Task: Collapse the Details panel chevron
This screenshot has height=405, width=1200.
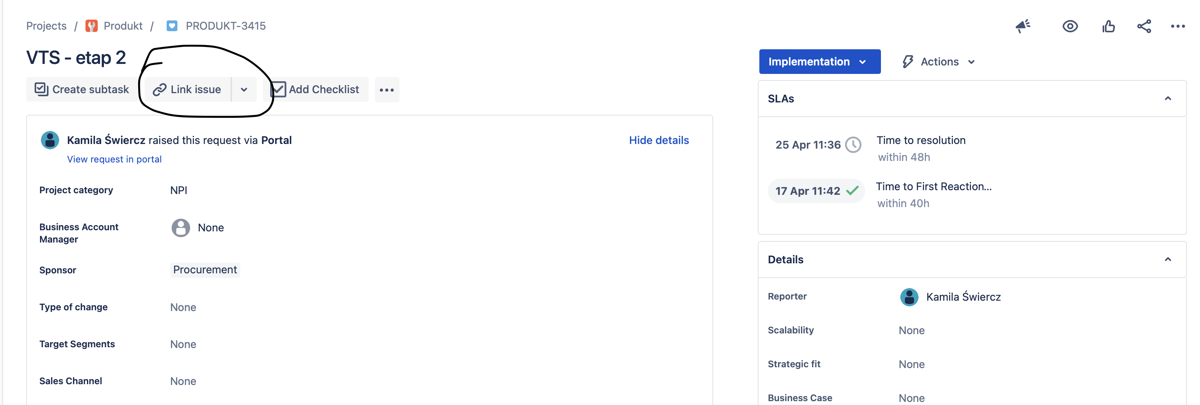Action: click(x=1168, y=259)
